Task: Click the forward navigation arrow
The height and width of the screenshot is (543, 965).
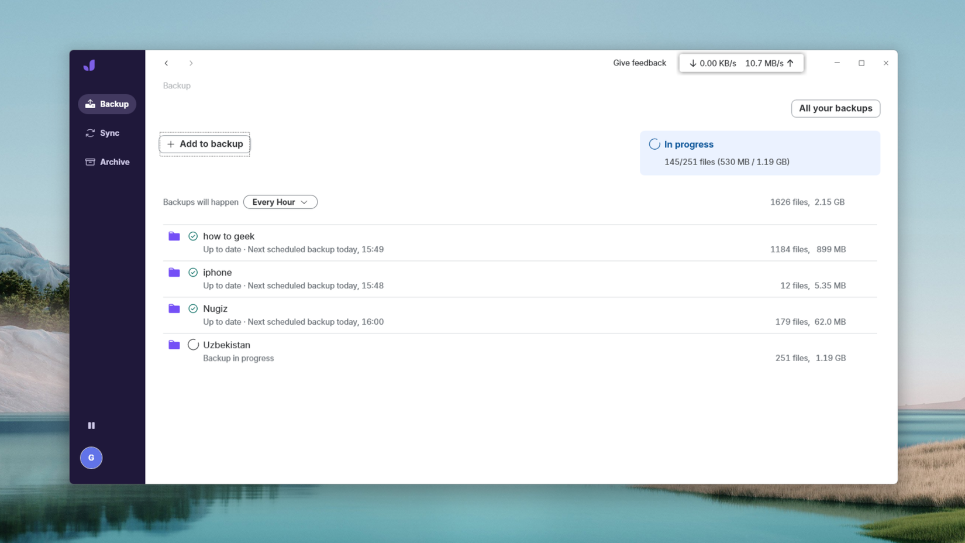Action: (191, 63)
